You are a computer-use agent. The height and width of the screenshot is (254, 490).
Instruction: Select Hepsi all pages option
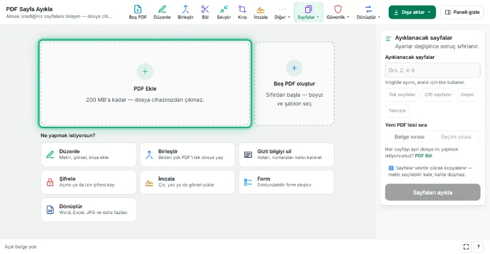point(467,94)
